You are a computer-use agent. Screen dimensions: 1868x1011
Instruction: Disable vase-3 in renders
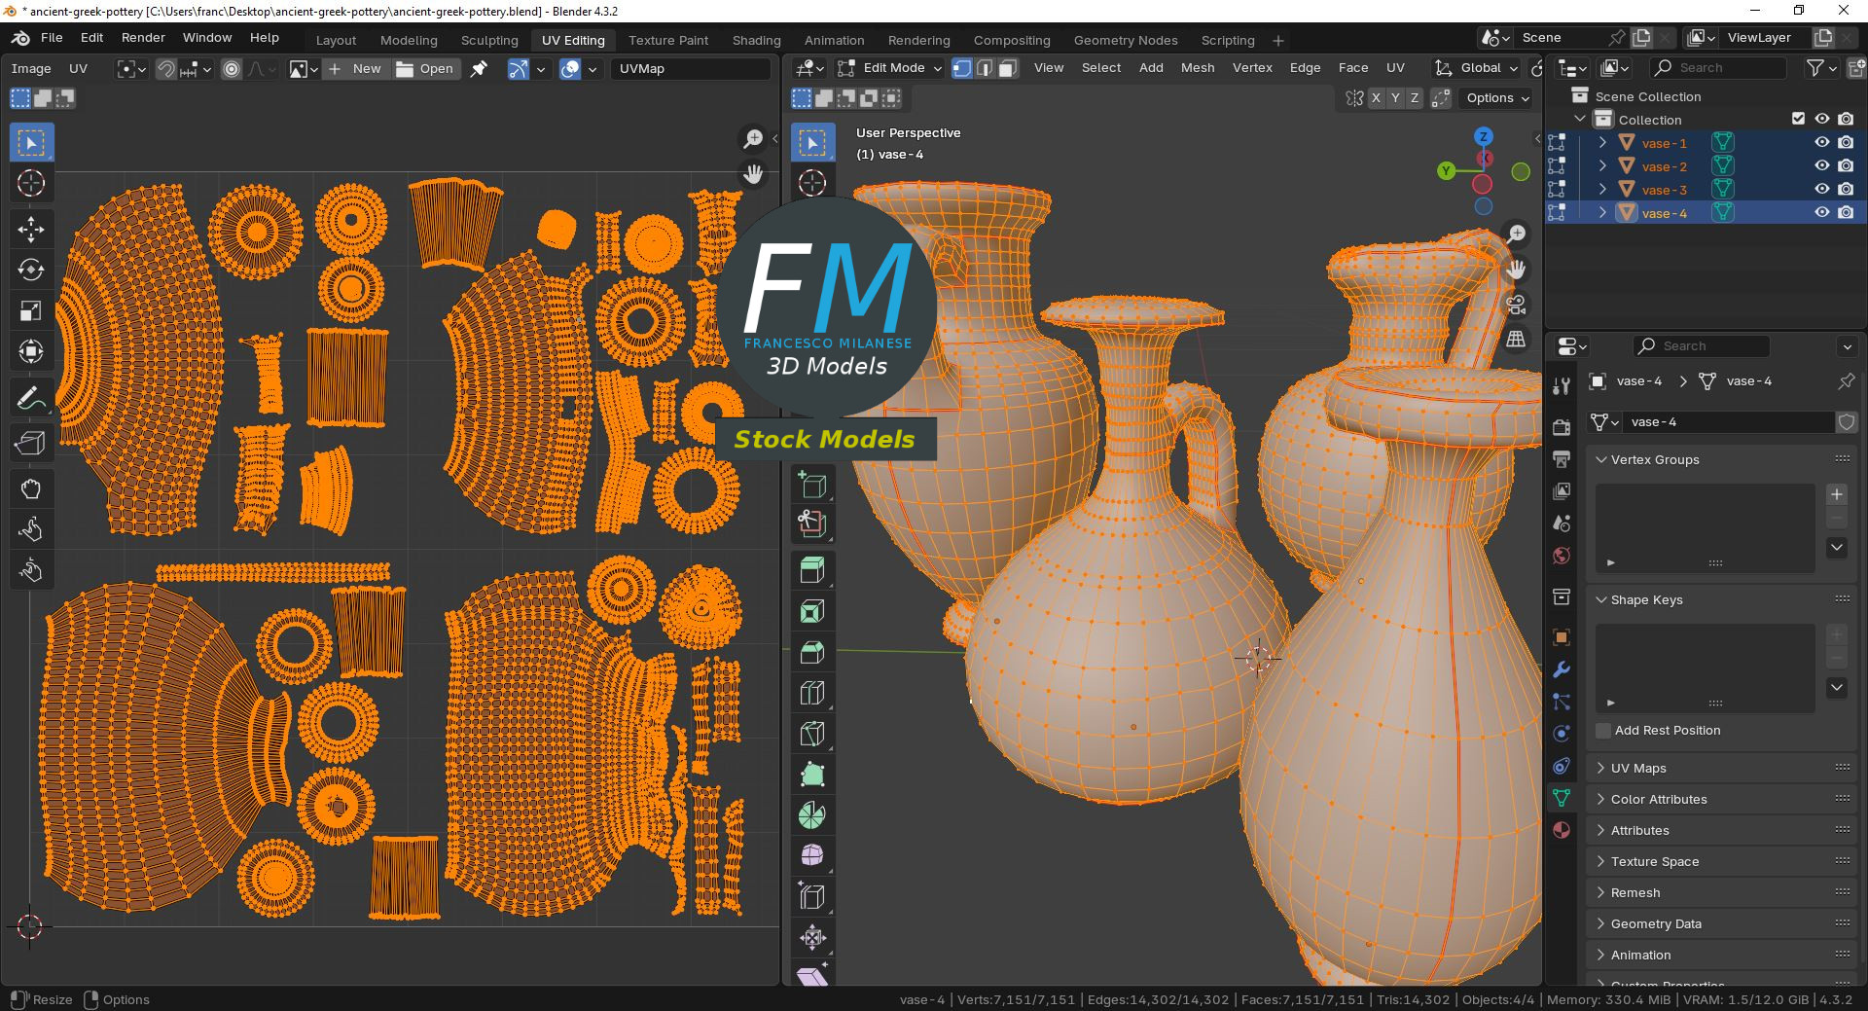[x=1846, y=190]
